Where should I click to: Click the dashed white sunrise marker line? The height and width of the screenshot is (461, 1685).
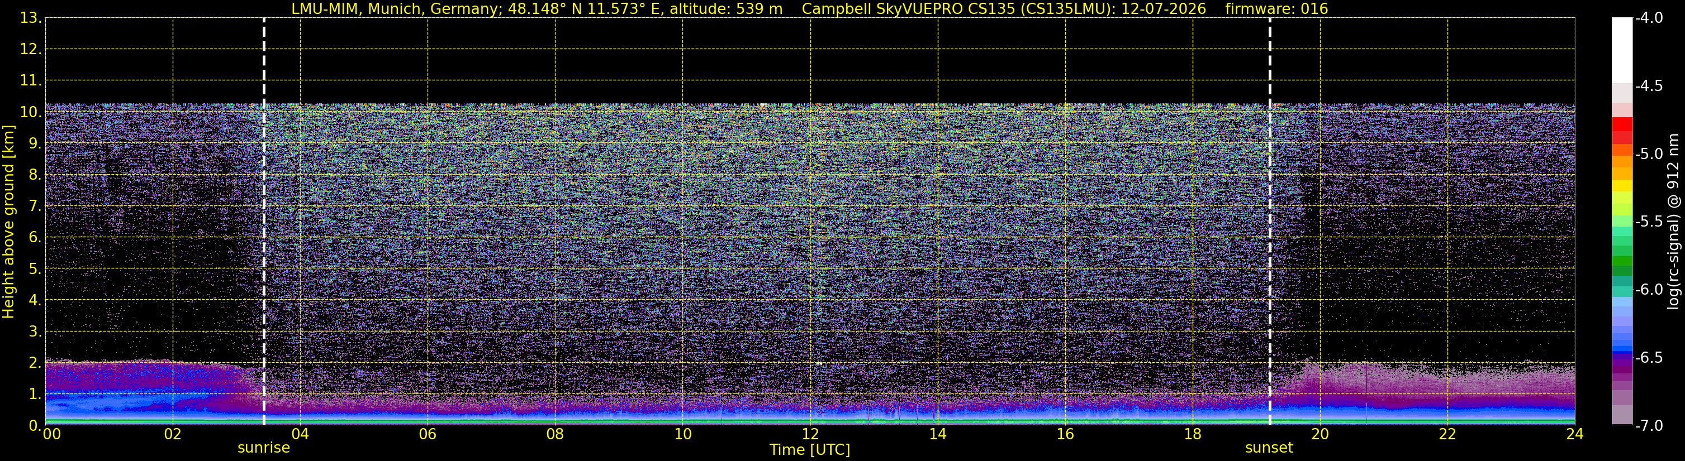pos(264,222)
